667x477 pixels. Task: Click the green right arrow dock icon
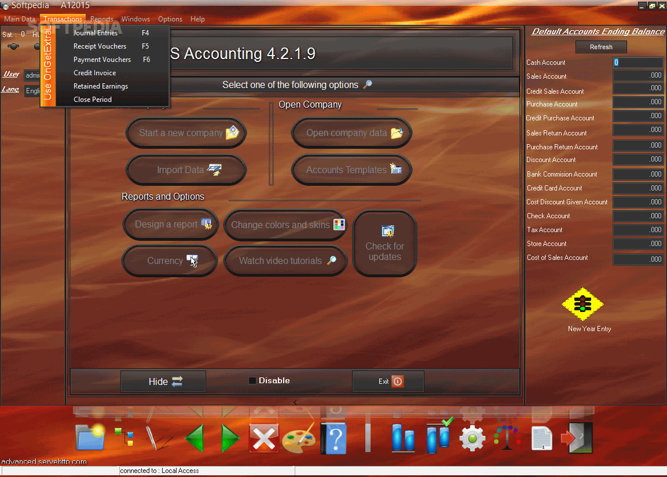pyautogui.click(x=230, y=438)
